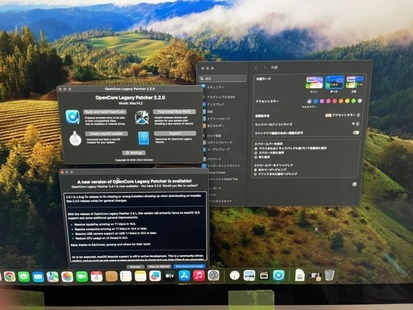Image resolution: width=413 pixels, height=310 pixels.
Task: Click the macOS installer flask icon
Action: tap(76, 139)
